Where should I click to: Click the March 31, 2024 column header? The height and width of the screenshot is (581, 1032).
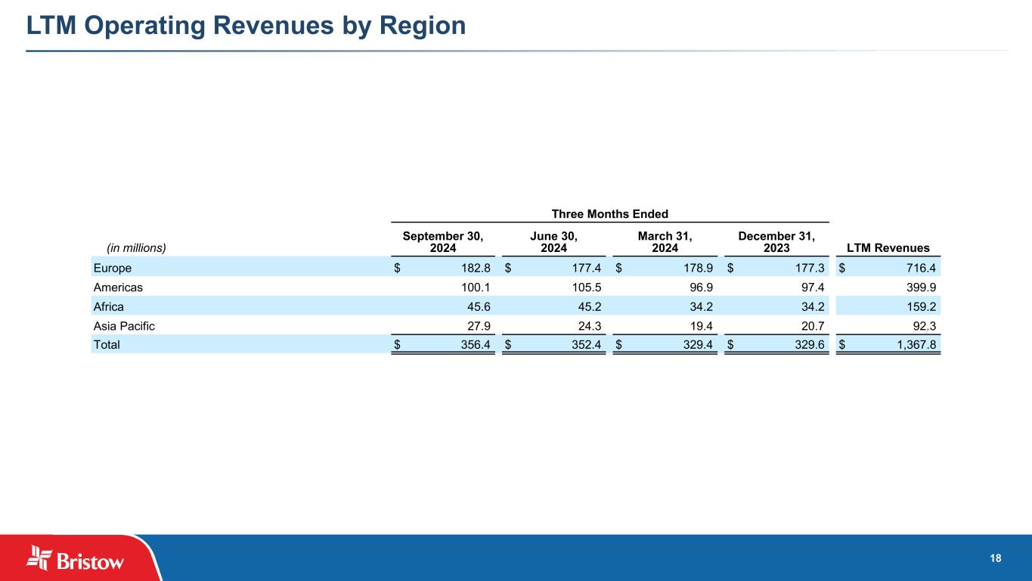pyautogui.click(x=665, y=242)
